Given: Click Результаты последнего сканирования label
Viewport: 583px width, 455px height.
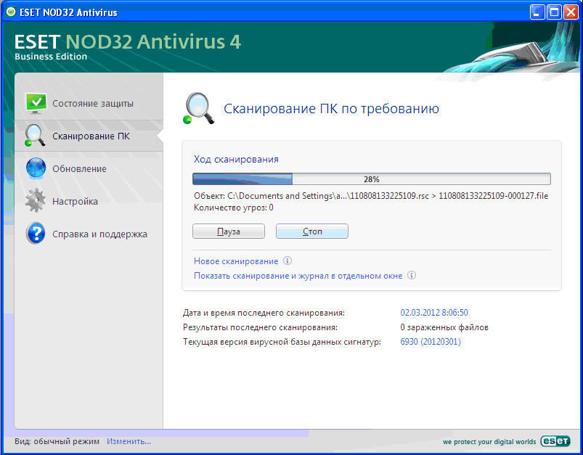Looking at the screenshot, I should (x=260, y=327).
